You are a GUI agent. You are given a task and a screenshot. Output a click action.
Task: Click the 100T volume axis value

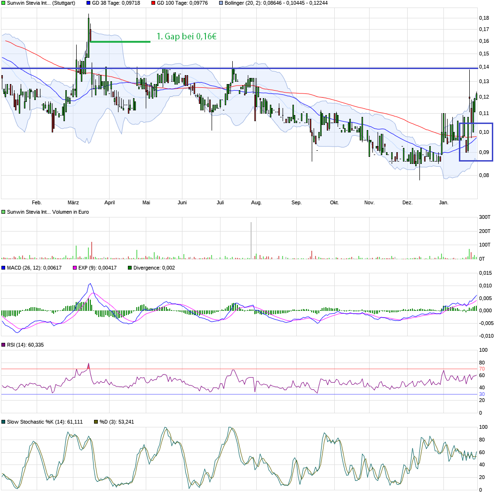pyautogui.click(x=485, y=245)
